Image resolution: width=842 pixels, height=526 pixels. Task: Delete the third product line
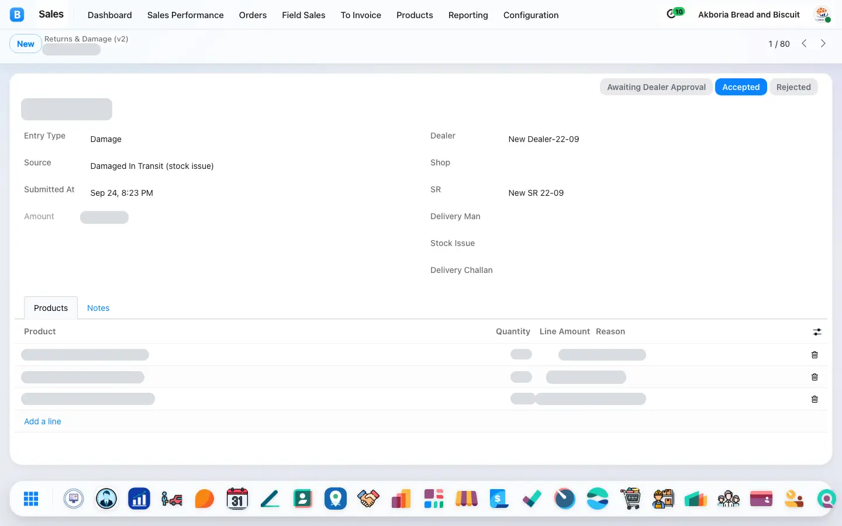pyautogui.click(x=815, y=399)
